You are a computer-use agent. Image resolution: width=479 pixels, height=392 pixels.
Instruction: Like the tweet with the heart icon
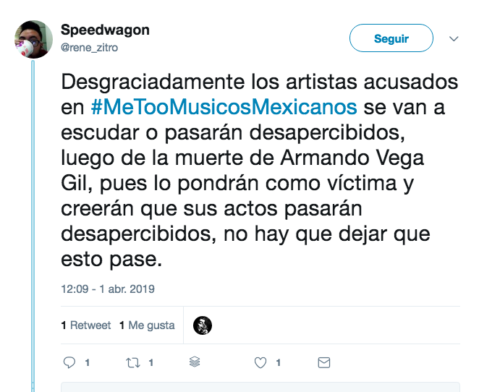[260, 362]
